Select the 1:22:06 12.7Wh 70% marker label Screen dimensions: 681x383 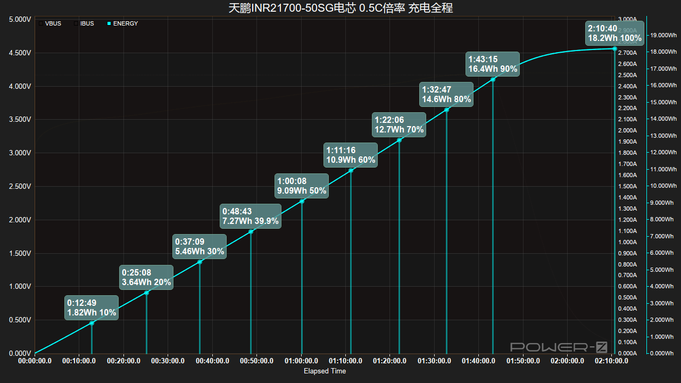399,124
